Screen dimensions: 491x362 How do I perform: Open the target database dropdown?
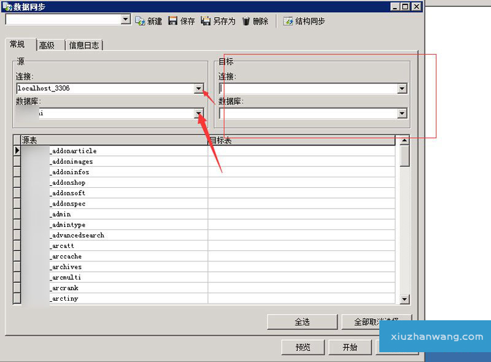(x=402, y=114)
